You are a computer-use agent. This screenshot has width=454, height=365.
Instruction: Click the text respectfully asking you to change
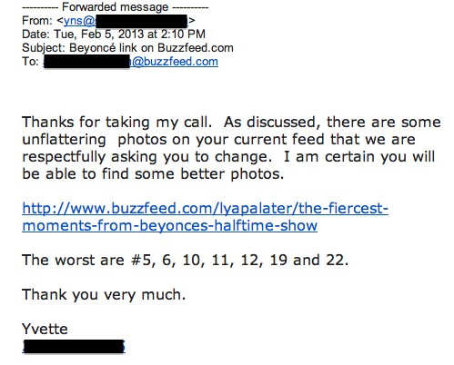tap(146, 157)
